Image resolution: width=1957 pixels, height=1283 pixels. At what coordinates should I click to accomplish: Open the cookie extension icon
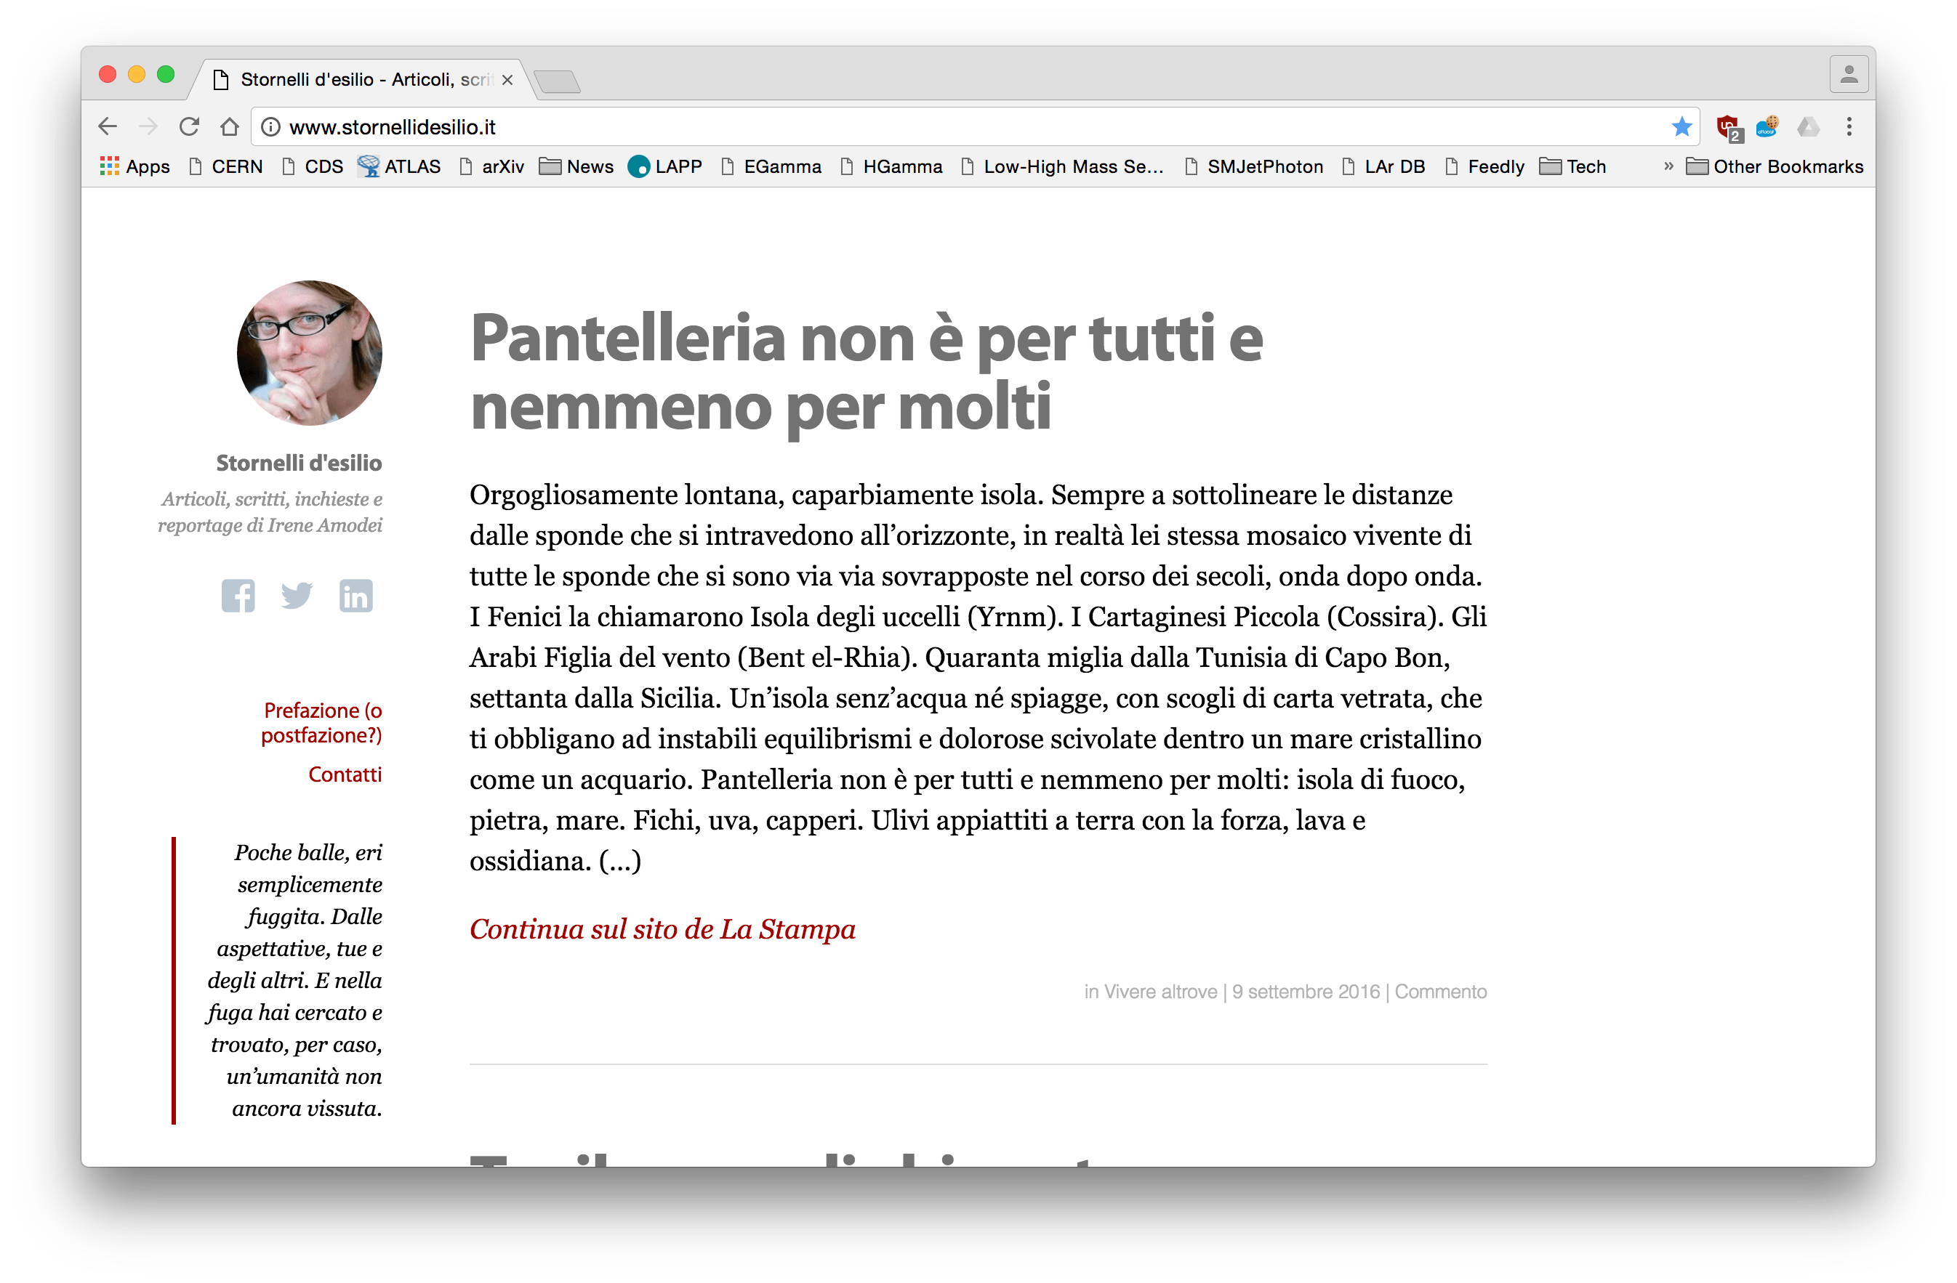1767,126
